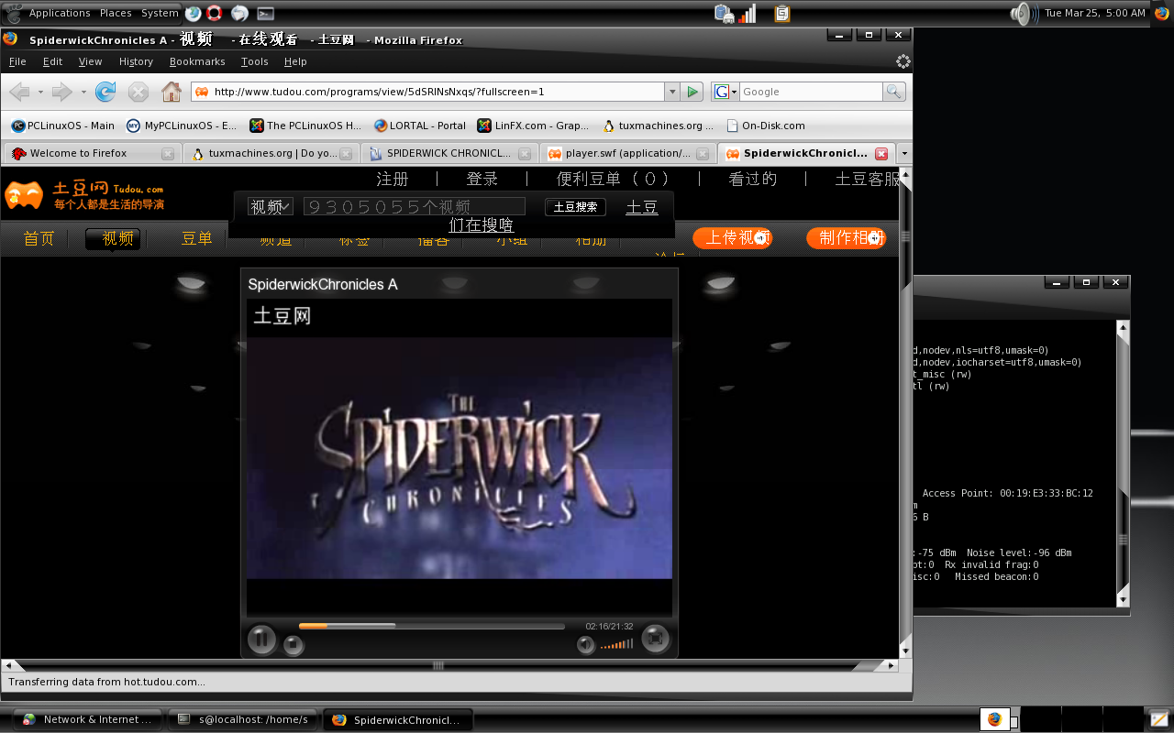Click the Firefox icon at top-right panel corner
1174x733 pixels.
coord(1162,13)
